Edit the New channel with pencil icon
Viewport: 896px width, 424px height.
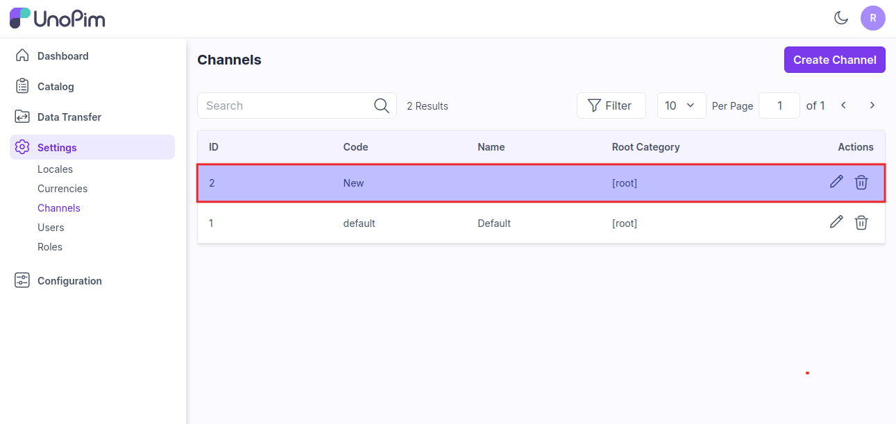(x=836, y=183)
